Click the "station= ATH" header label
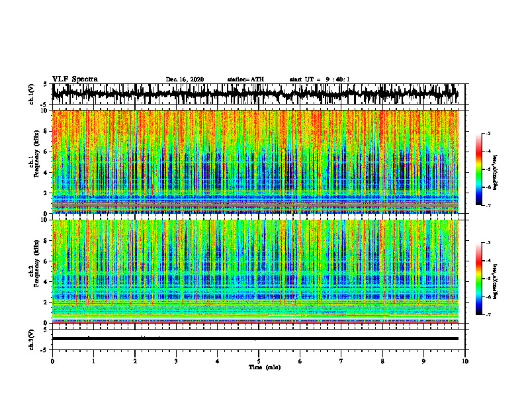The height and width of the screenshot is (405, 524). [245, 79]
